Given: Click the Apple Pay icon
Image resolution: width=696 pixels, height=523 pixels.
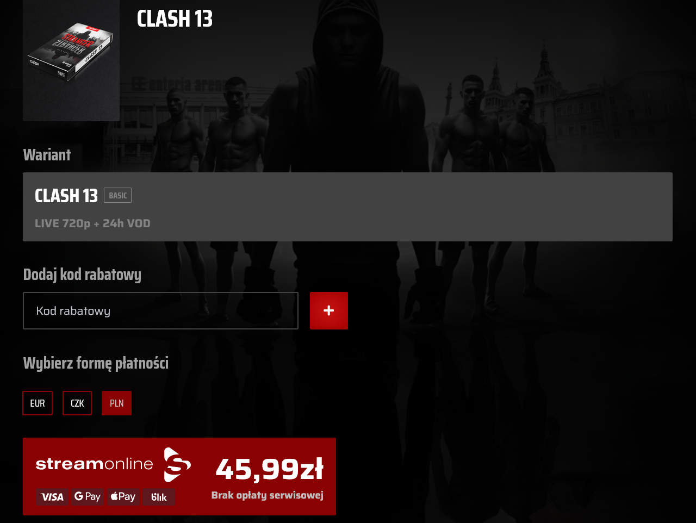Looking at the screenshot, I should tap(123, 497).
